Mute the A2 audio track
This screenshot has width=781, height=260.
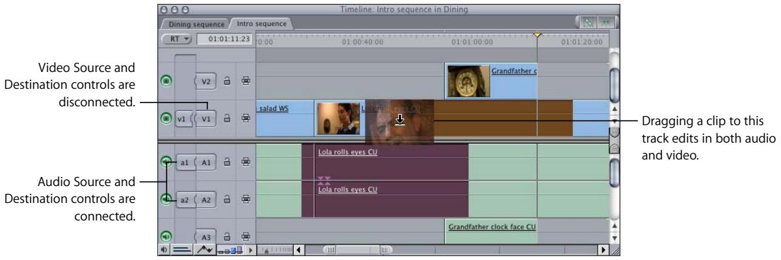click(x=166, y=199)
